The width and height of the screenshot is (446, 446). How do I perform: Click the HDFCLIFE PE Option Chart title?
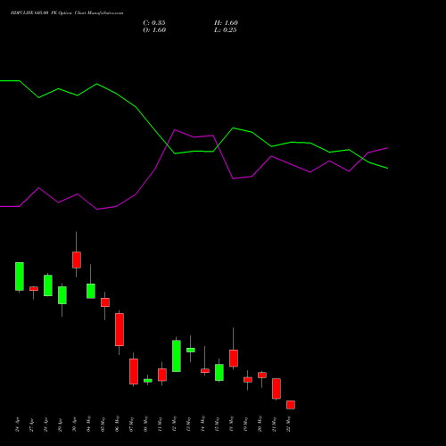[x=67, y=13]
